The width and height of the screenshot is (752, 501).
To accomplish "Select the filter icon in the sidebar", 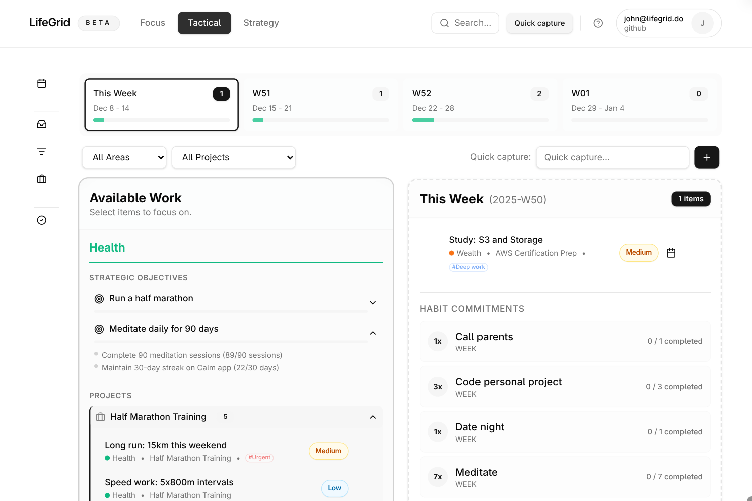I will (42, 151).
